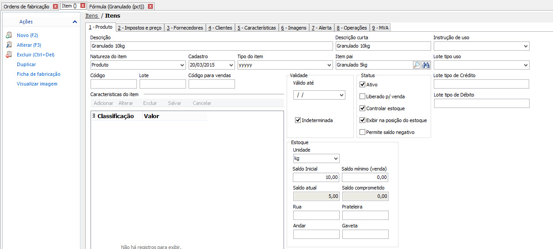Click the Alterar (F3) edit icon

[x=9, y=45]
